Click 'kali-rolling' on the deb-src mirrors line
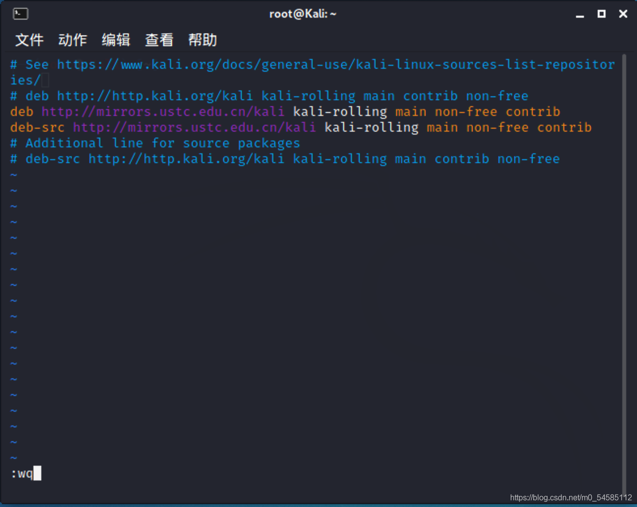 (371, 127)
